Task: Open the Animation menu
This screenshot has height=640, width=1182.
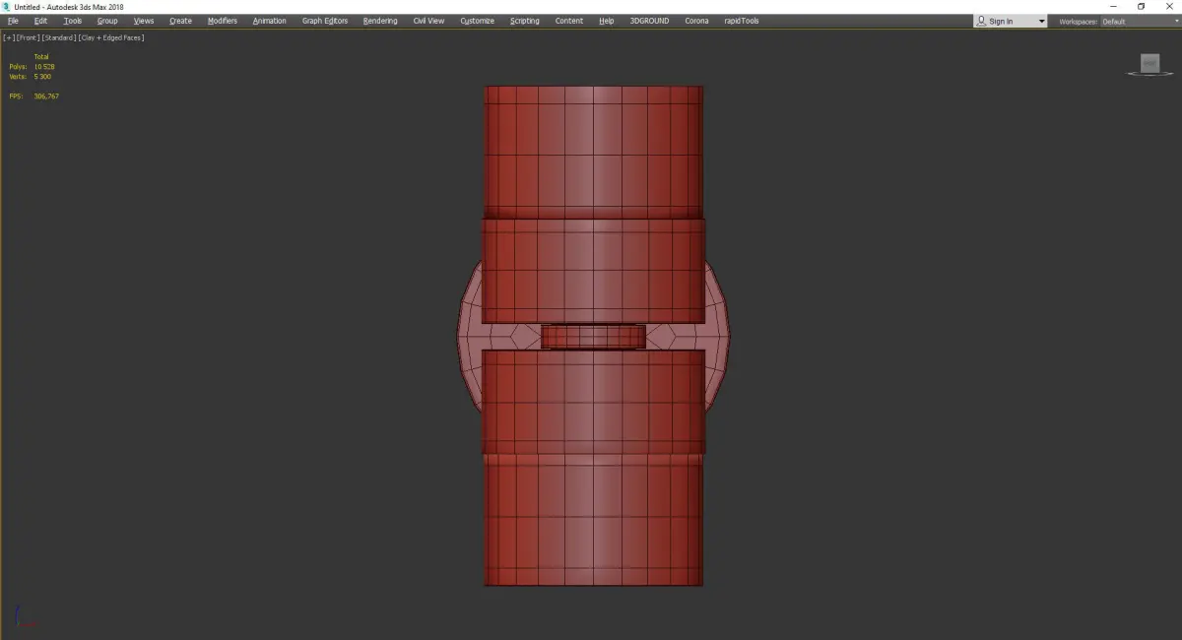Action: 269,21
